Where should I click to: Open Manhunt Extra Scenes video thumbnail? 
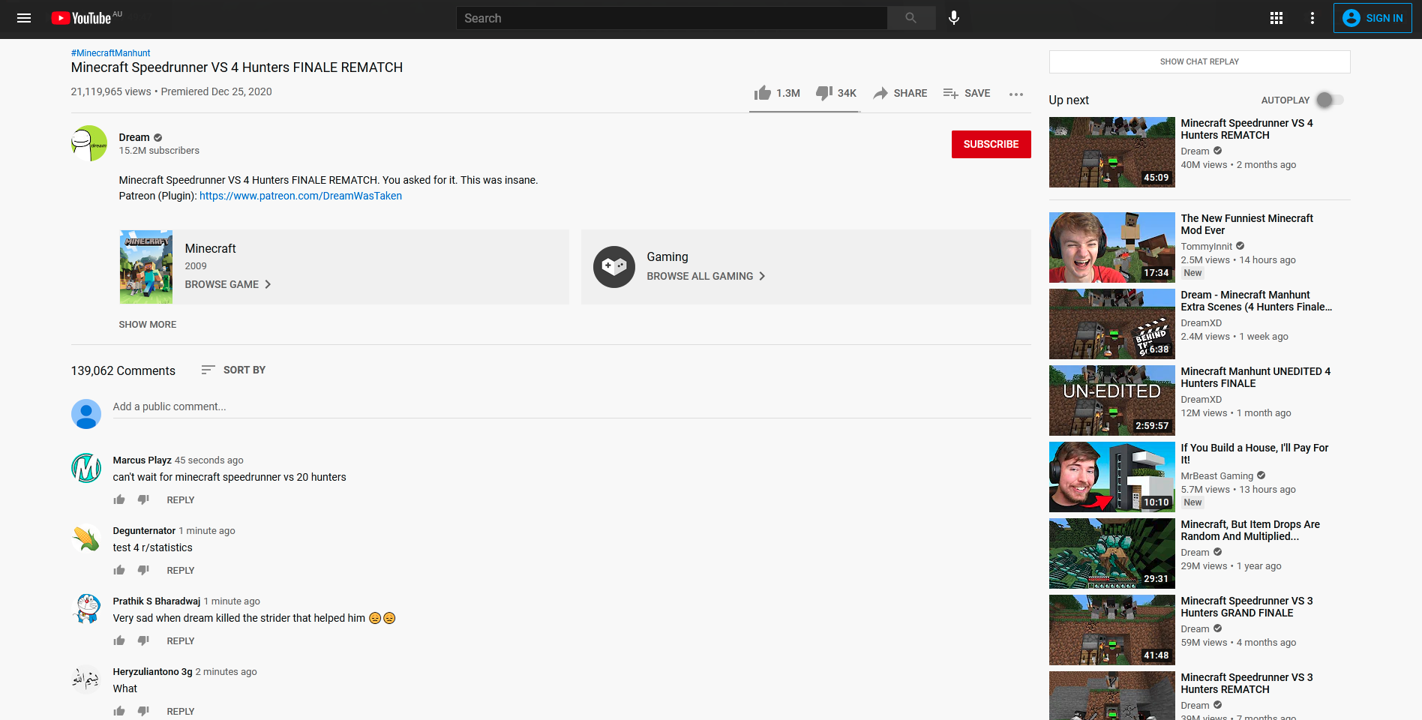pos(1111,324)
